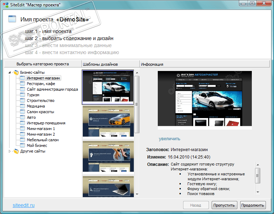Viewport: 274px width, 214px height.
Task: Click page icon next to Сайт администрации города
Action: pyautogui.click(x=23, y=89)
